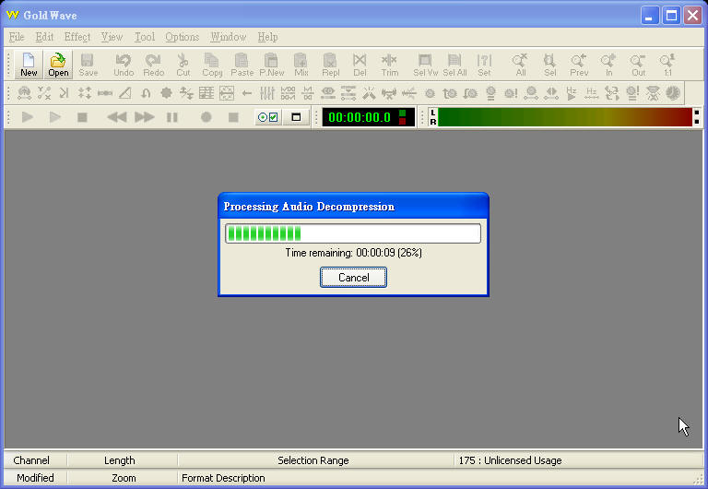Screen dimensions: 708x489
Task: Open the Effect menu
Action: 77,37
